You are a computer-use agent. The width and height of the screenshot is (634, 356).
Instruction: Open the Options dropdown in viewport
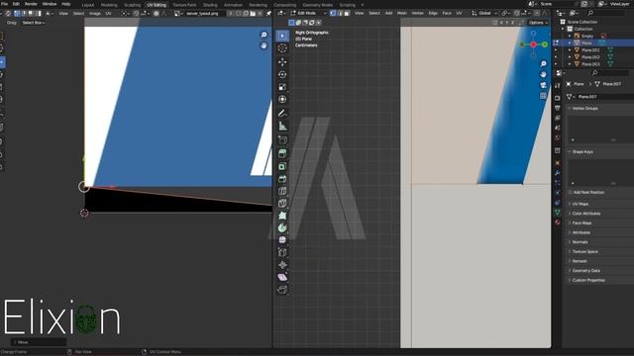[x=538, y=23]
